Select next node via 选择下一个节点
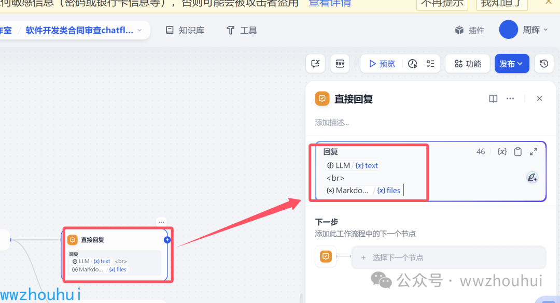This screenshot has height=303, width=560. pos(449,257)
